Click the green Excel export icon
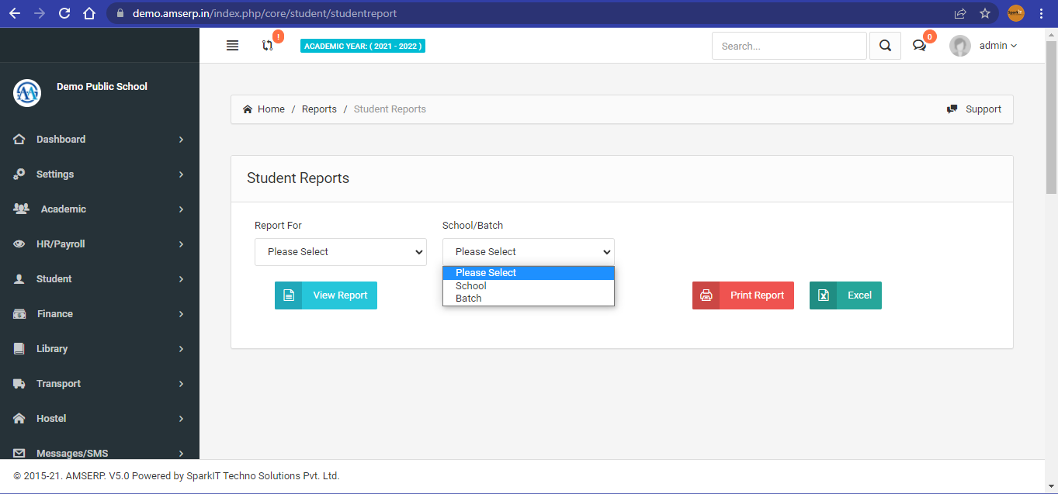 [824, 295]
